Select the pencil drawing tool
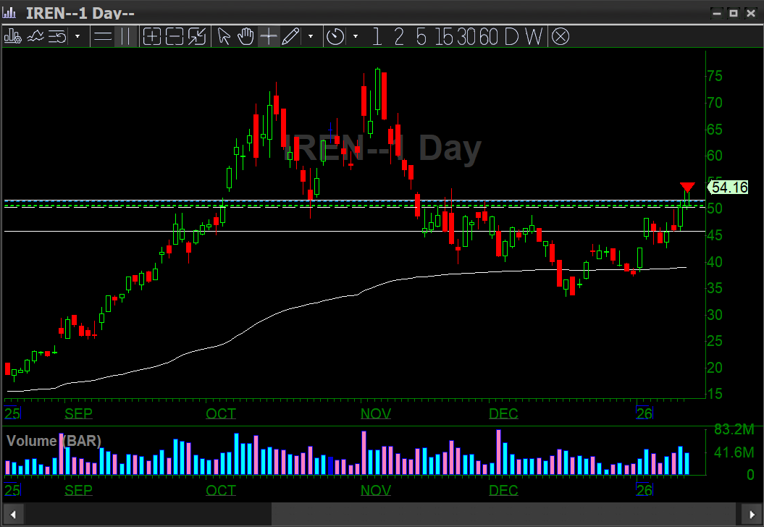 click(x=291, y=36)
